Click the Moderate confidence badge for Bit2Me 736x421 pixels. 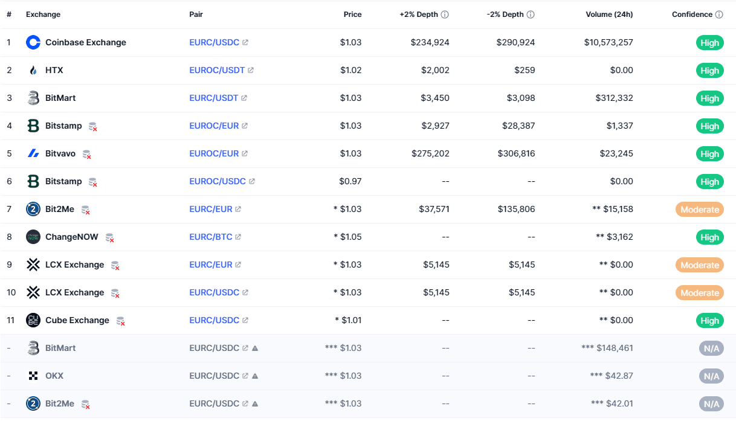pyautogui.click(x=699, y=210)
